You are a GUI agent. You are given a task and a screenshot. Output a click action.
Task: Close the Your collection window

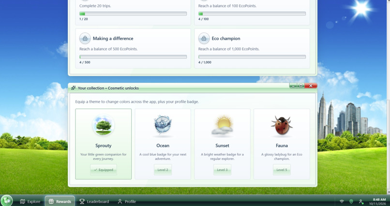pos(311,86)
